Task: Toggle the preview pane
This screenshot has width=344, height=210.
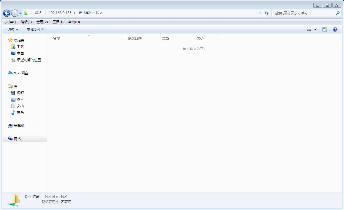Action: pyautogui.click(x=325, y=29)
